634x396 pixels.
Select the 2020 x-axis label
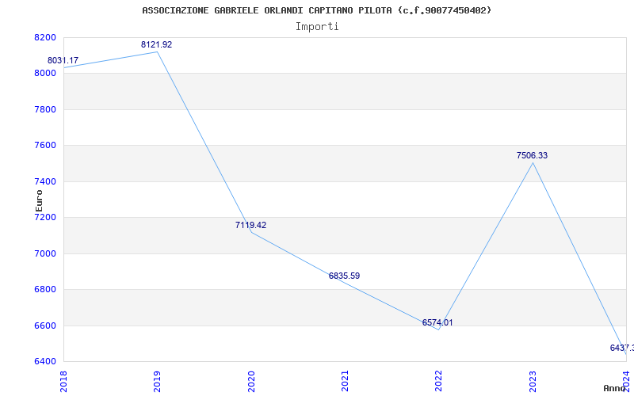pyautogui.click(x=250, y=381)
